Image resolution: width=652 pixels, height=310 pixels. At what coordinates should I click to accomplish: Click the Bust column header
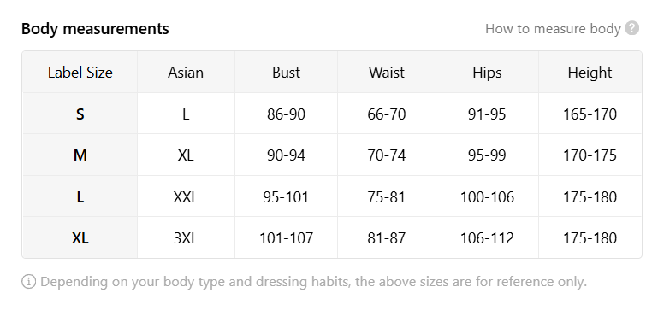tap(286, 73)
